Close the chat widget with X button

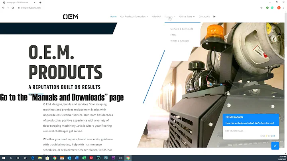pyautogui.click(x=275, y=146)
